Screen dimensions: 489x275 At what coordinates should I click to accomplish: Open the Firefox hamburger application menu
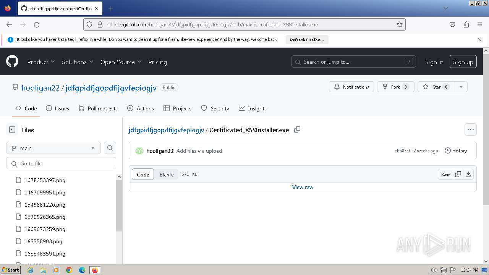tap(480, 24)
